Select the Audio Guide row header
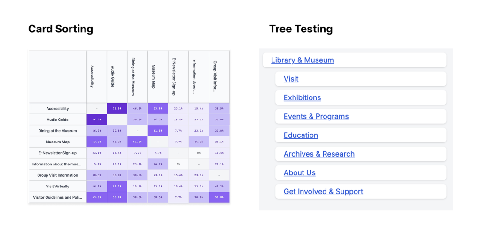The image size is (481, 232). pyautogui.click(x=58, y=120)
